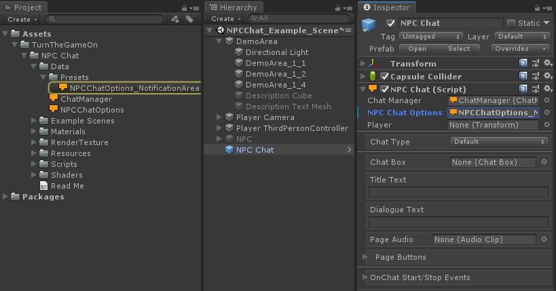The height and width of the screenshot is (291, 556).
Task: Toggle the Inspector panel lock icon
Action: [x=537, y=7]
